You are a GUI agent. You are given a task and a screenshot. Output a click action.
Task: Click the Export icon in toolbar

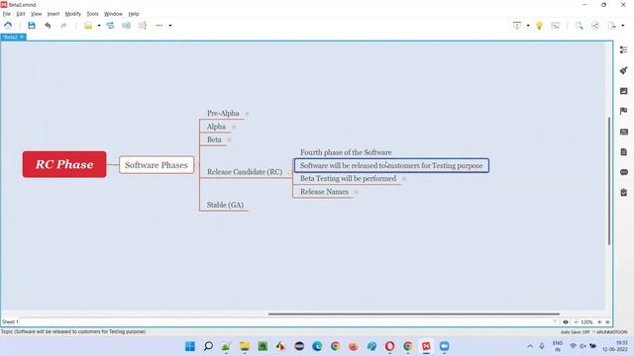tap(612, 26)
